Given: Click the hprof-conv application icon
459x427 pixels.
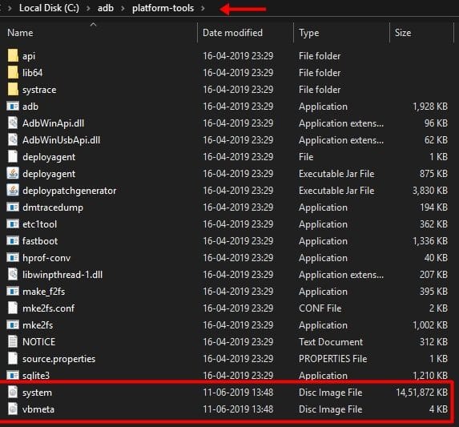Looking at the screenshot, I should [13, 257].
